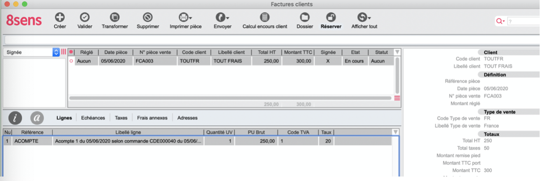The image size is (541, 181).
Task: Select the red circle marker of FCA003 row
Action: 71,61
